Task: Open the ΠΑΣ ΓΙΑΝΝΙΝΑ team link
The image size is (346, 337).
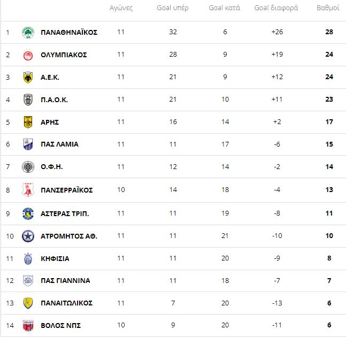Action: (x=66, y=281)
